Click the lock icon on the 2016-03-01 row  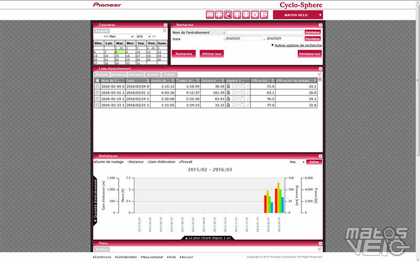point(228,93)
